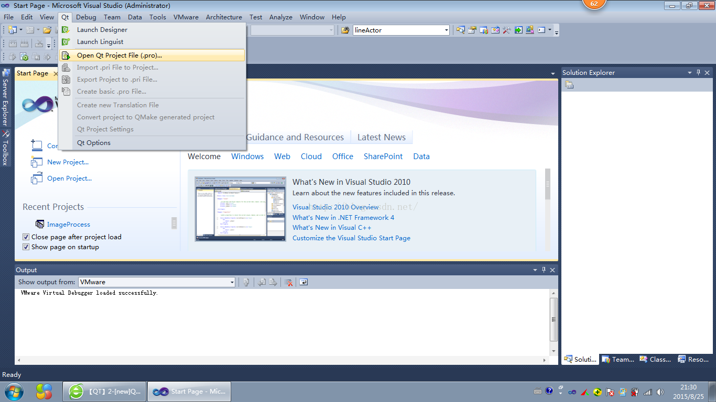716x402 pixels.
Task: Click the hammer-and-wrench tools toolbar icon
Action: (507, 30)
